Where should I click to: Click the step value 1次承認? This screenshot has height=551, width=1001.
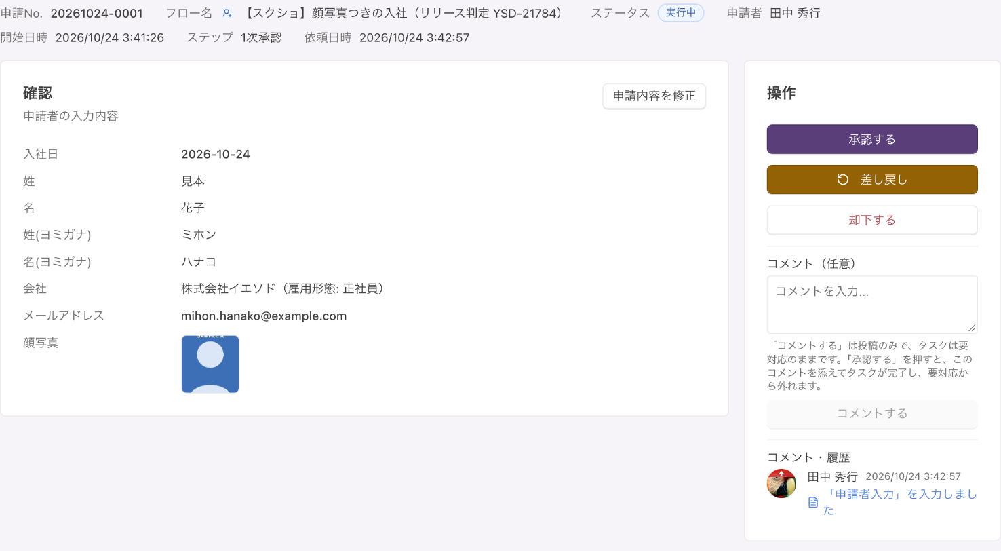tap(261, 37)
